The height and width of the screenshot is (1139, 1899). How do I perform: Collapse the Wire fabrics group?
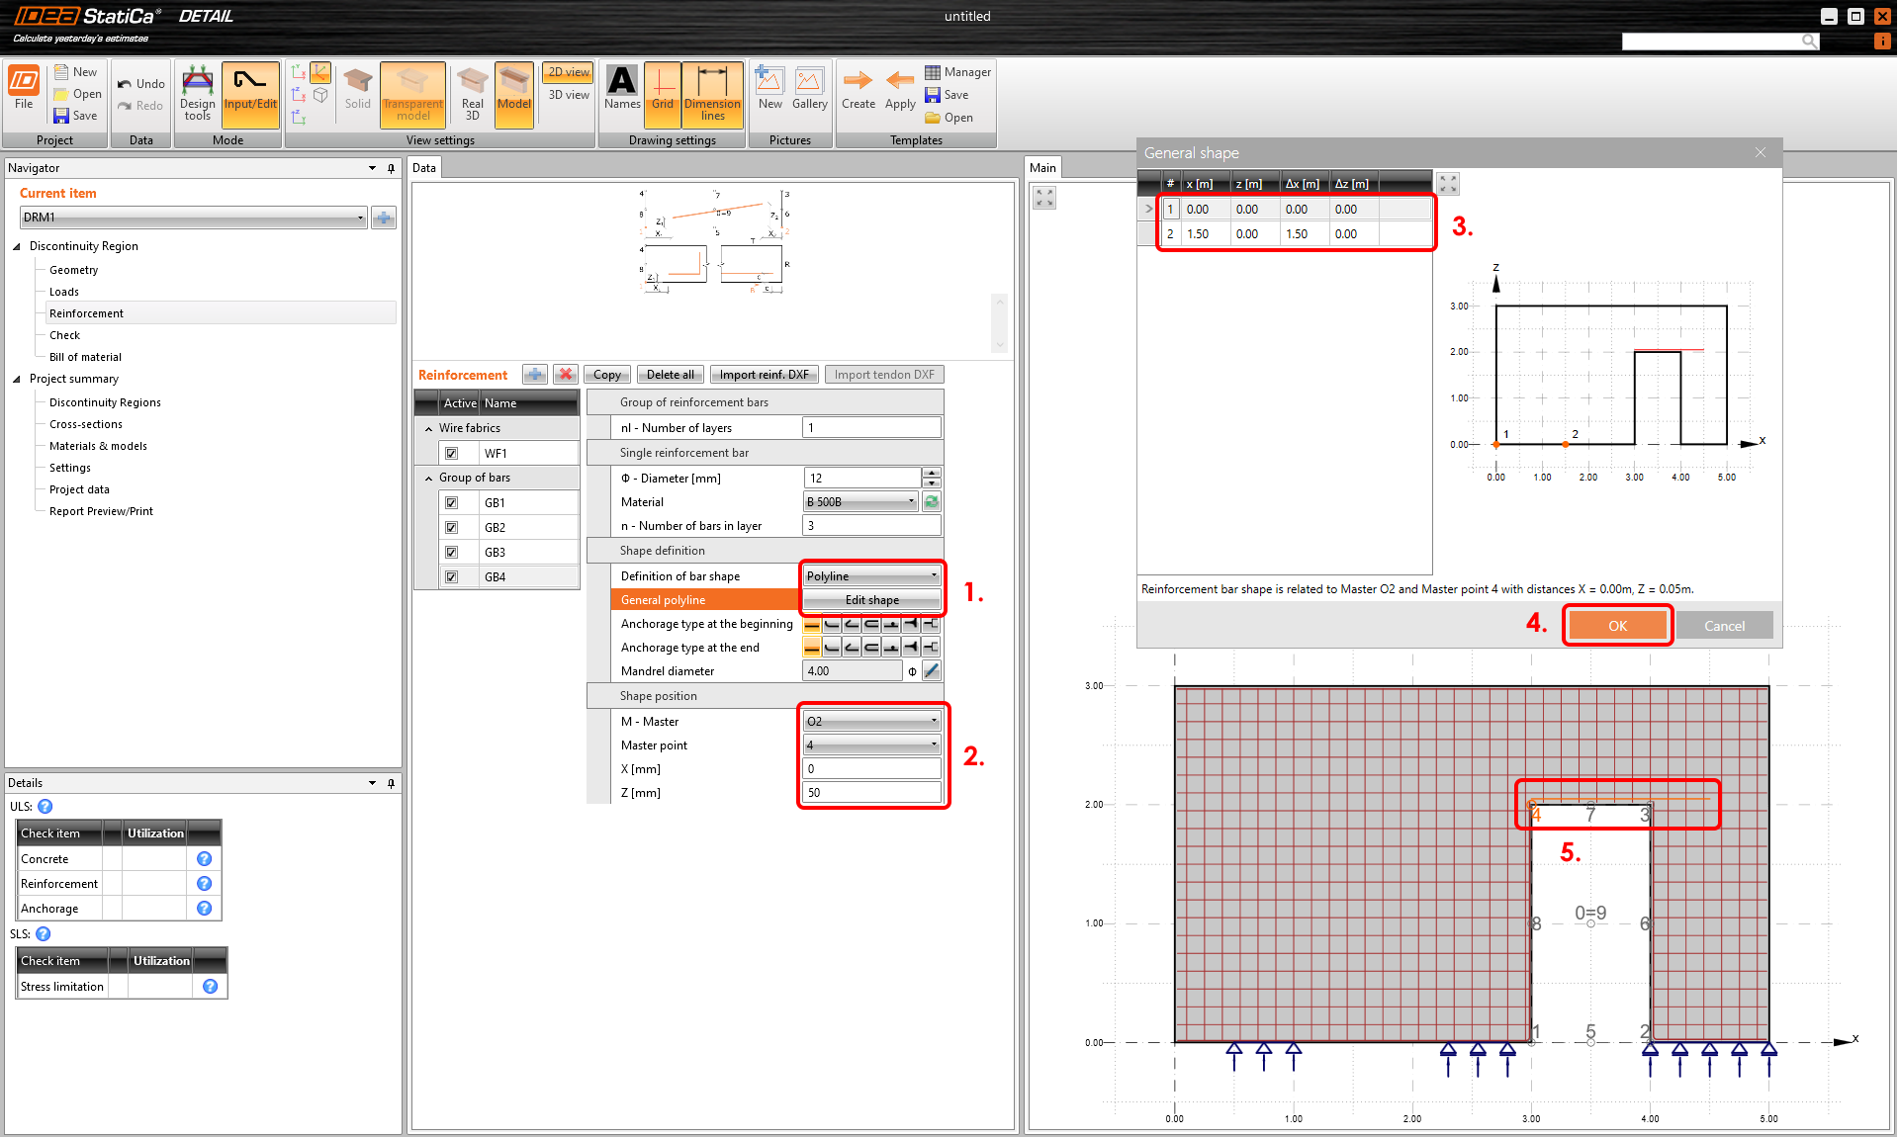click(428, 429)
